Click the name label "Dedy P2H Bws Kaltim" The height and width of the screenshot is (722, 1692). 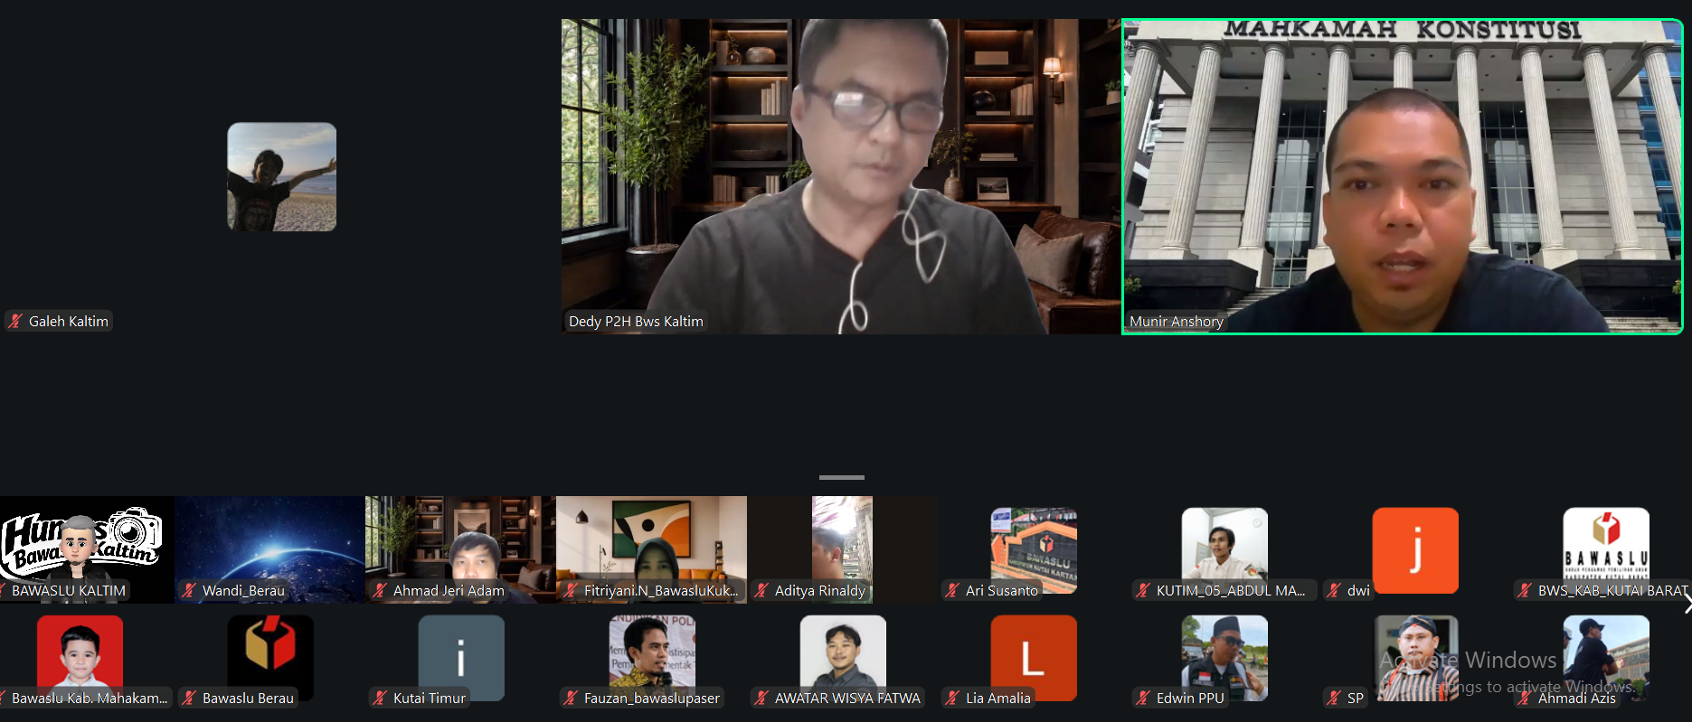(x=636, y=321)
